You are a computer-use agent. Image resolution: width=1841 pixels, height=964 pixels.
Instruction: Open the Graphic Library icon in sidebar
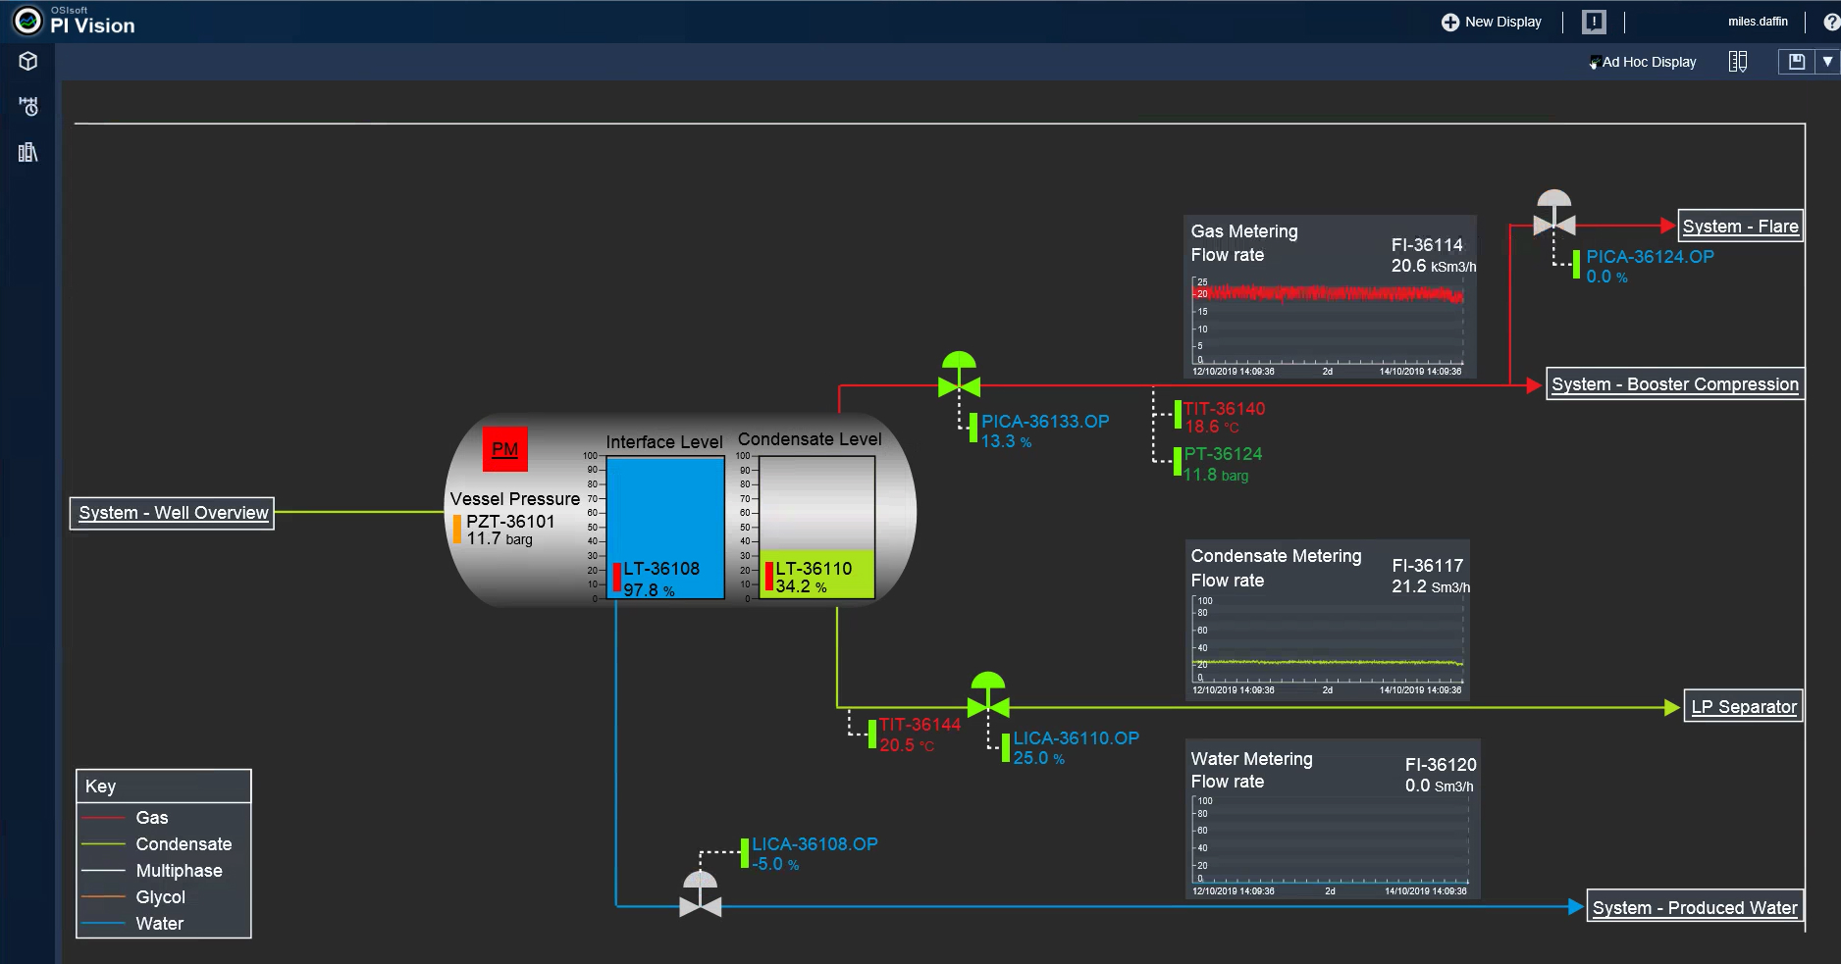26,153
